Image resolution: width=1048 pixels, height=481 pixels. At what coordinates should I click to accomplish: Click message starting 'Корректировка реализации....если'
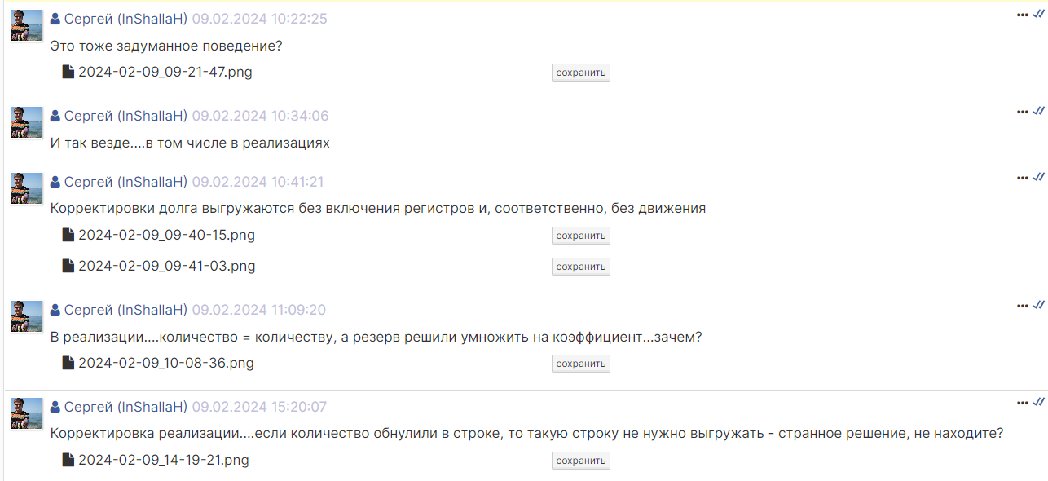pos(527,434)
